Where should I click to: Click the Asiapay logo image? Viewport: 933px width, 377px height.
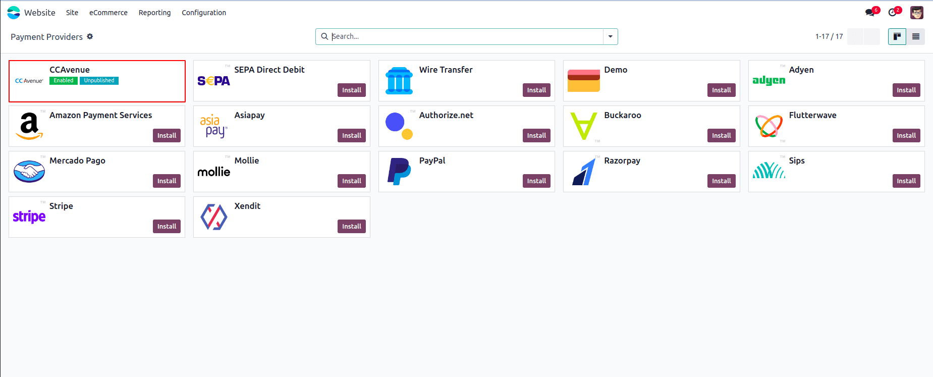click(214, 126)
